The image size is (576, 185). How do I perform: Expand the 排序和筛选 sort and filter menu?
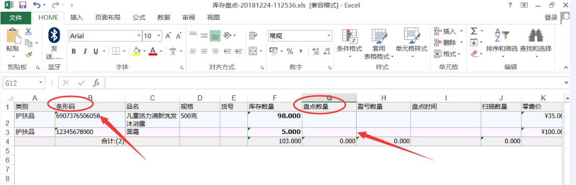[502, 43]
